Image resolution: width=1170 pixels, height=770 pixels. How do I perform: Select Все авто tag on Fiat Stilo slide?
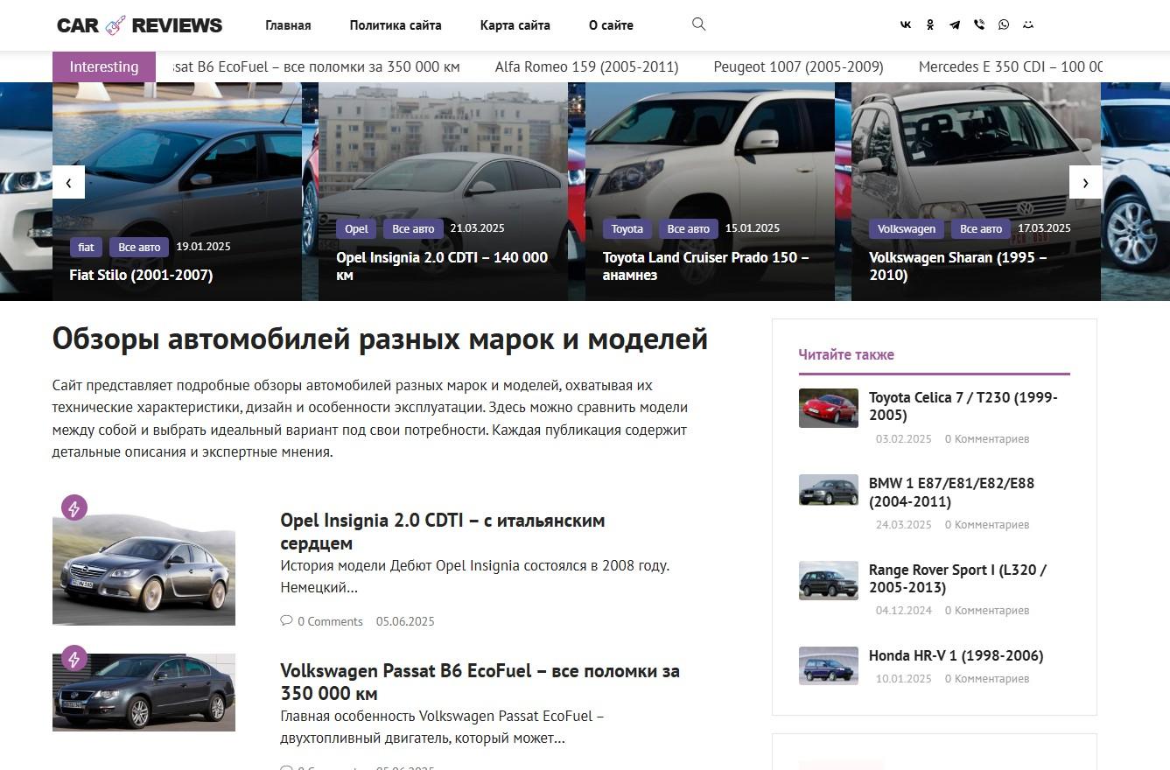click(x=139, y=247)
